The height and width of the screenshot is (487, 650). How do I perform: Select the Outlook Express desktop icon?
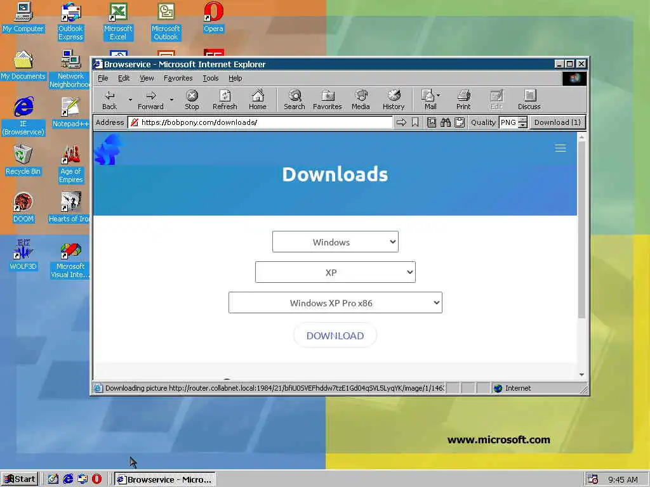(70, 22)
